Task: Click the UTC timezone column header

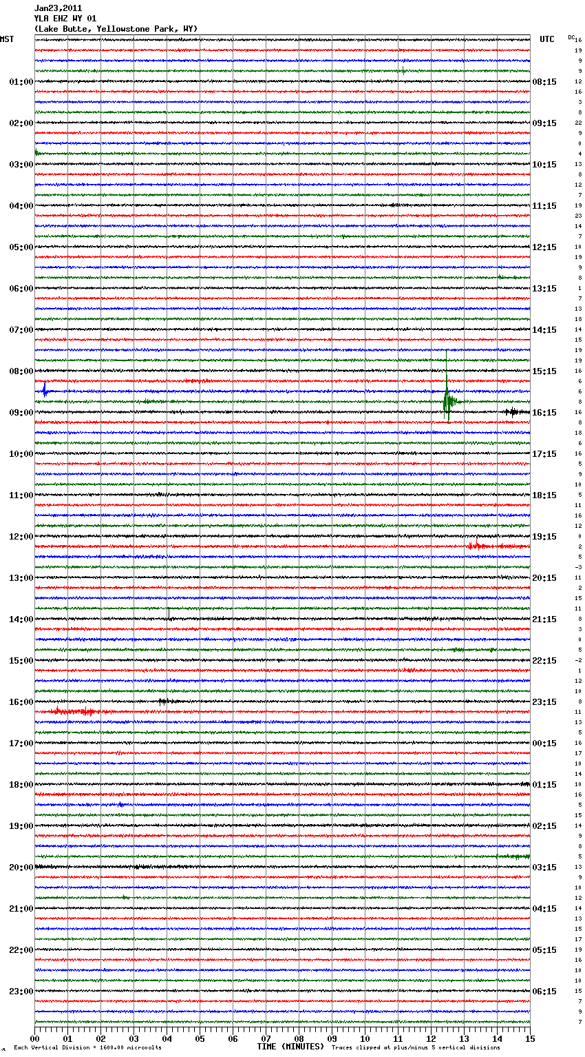Action: [x=547, y=39]
